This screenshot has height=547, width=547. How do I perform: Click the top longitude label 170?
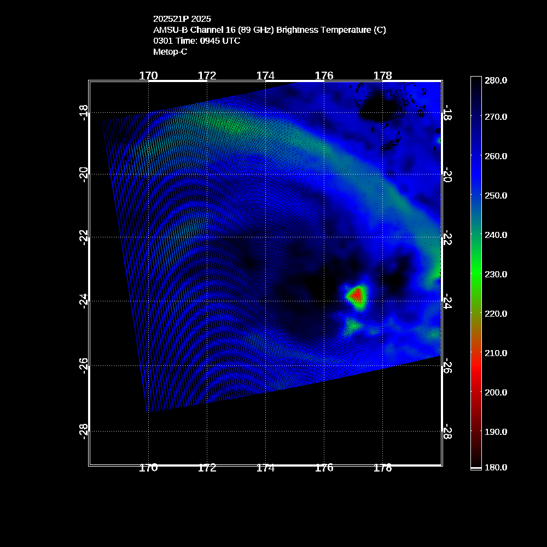148,75
